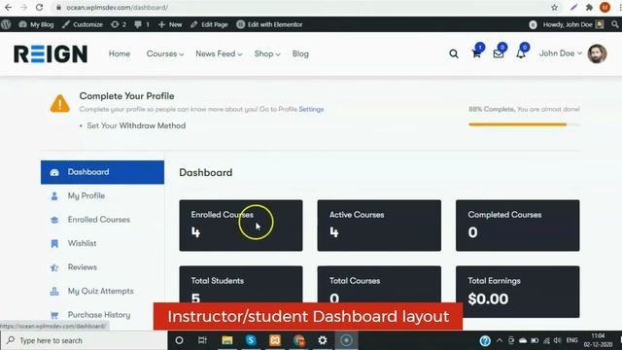This screenshot has height=350, width=622.
Task: Select Dashboard in the sidebar
Action: [102, 172]
